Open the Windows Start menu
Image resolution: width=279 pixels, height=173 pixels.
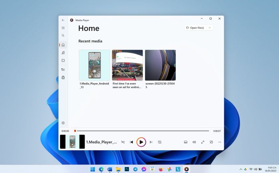pos(92,169)
